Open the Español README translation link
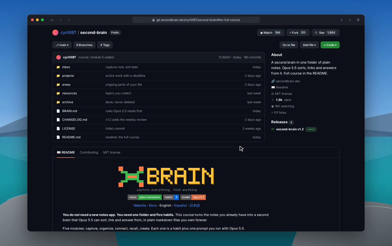 tap(180, 205)
